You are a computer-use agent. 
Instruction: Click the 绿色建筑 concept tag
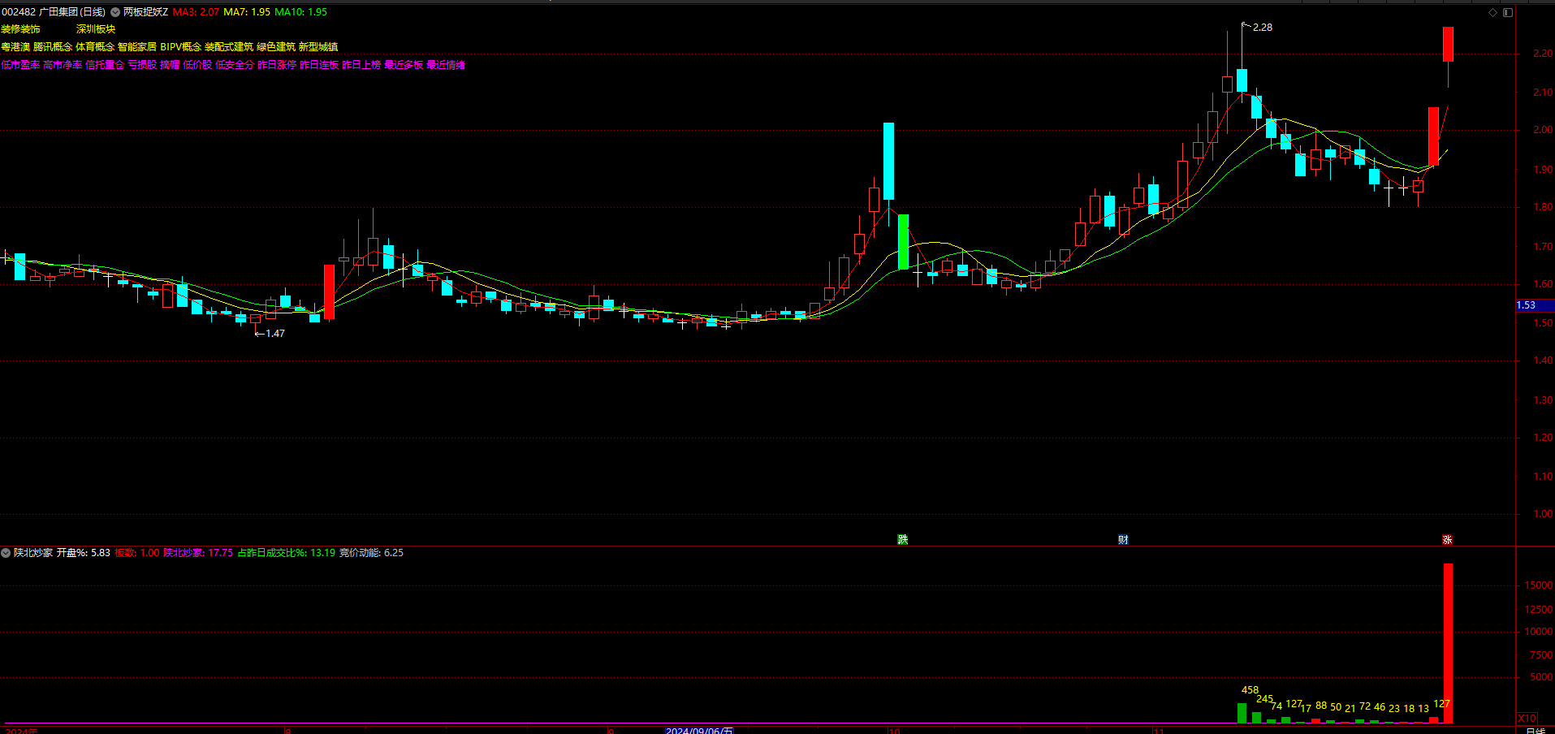276,47
